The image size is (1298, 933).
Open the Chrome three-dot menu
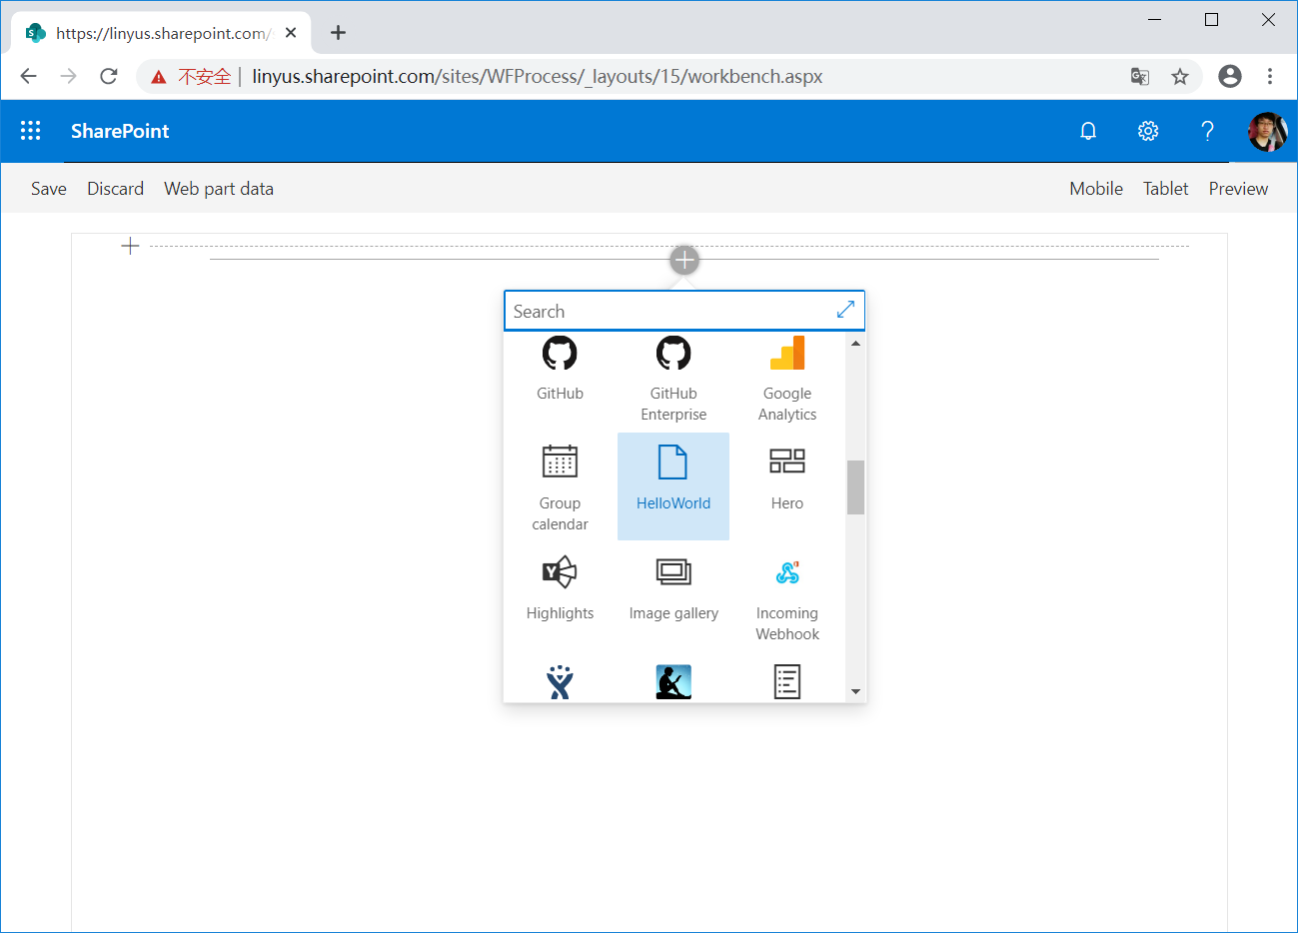1270,76
